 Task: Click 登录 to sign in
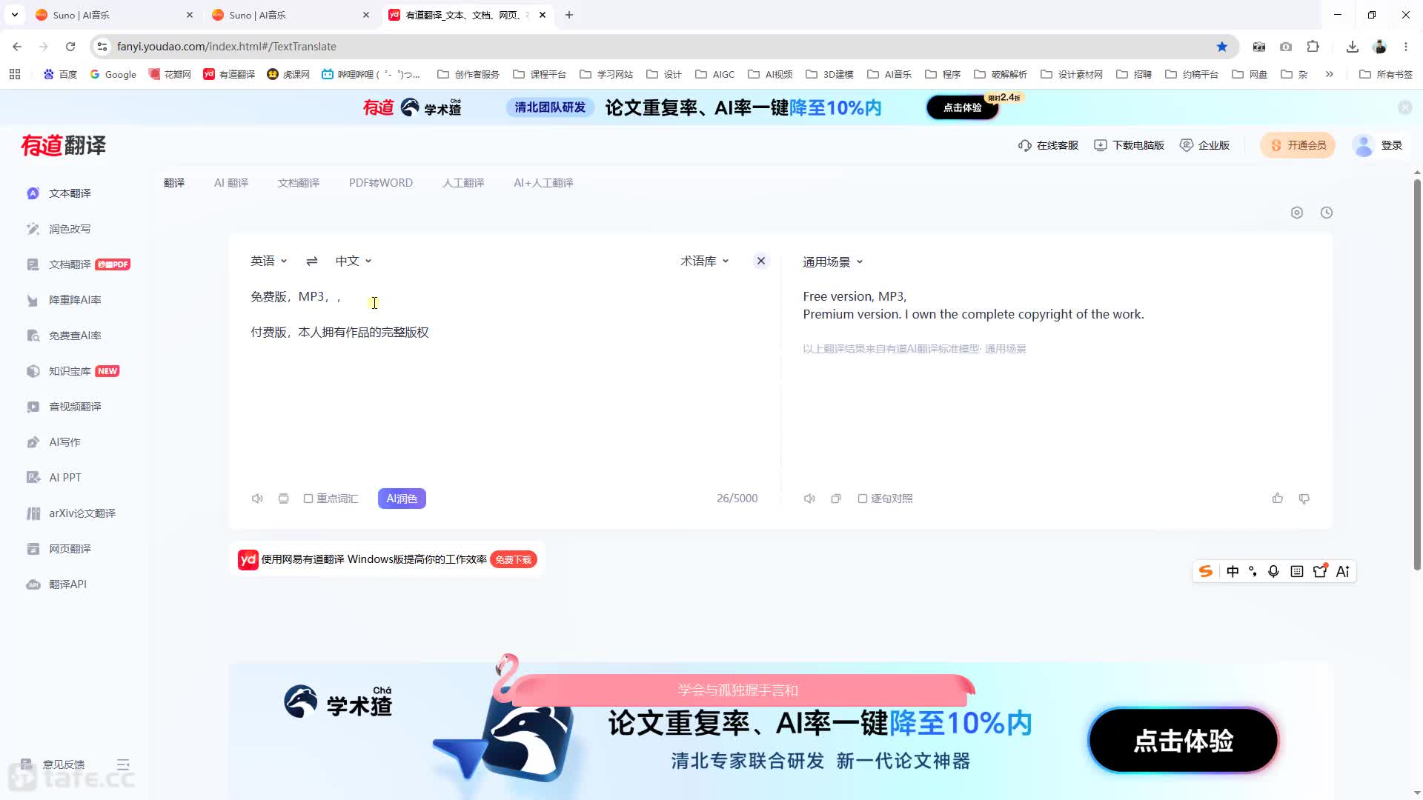point(1392,145)
